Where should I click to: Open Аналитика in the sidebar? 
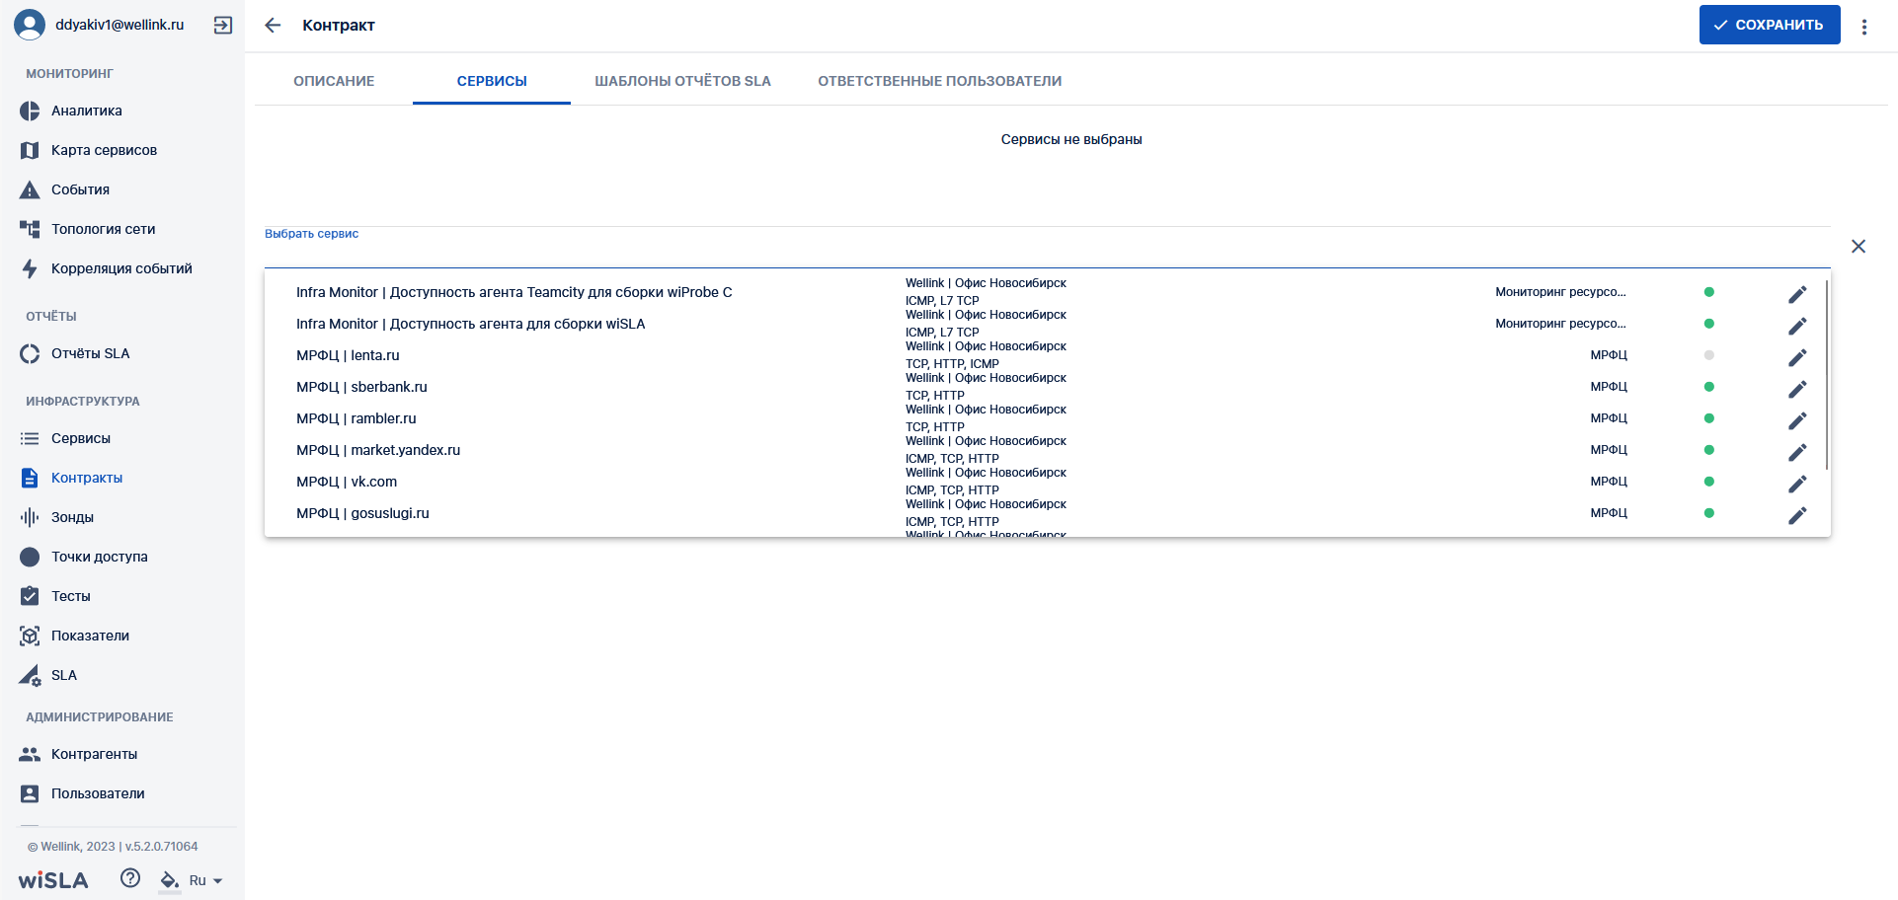[x=87, y=111]
